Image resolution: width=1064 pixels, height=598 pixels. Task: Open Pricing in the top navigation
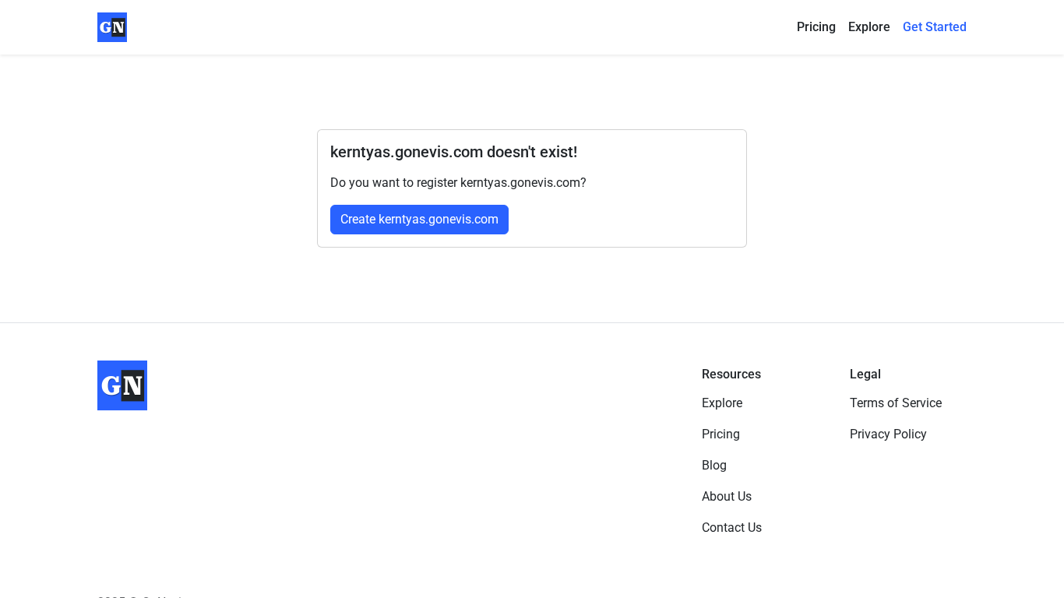pyautogui.click(x=816, y=27)
